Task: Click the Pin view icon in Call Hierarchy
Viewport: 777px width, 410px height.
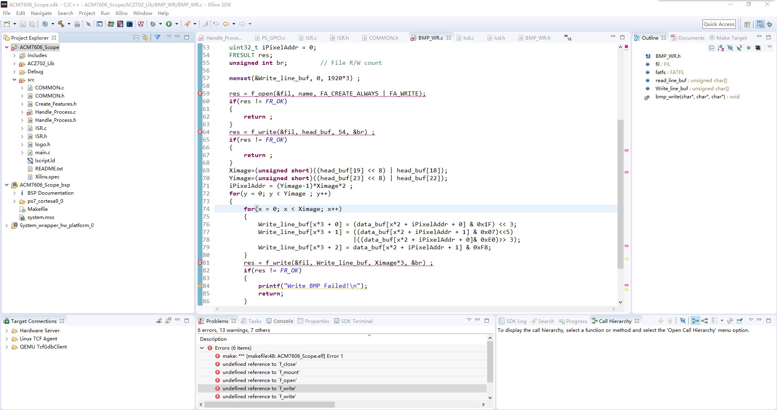Action: click(740, 321)
